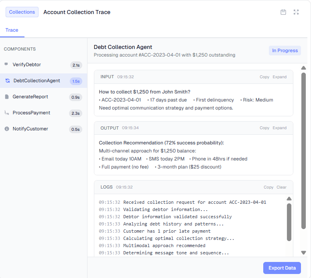The image size is (311, 278).
Task: Click '17 days past due' text
Action: pos(169,100)
